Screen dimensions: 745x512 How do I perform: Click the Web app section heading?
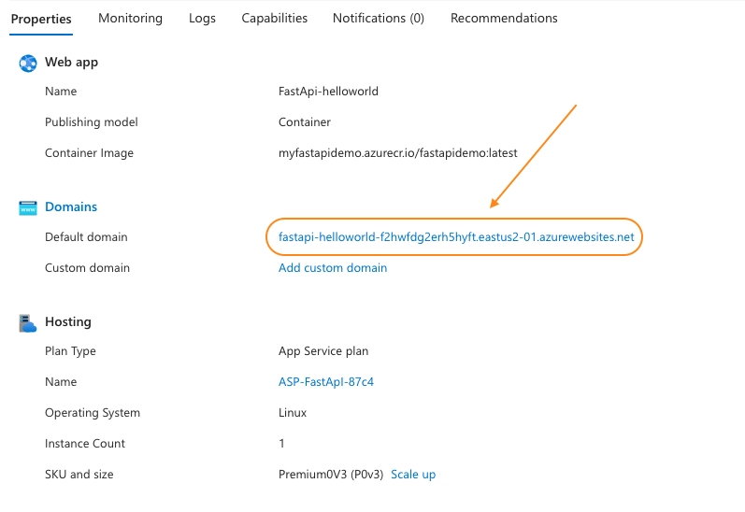pyautogui.click(x=71, y=63)
